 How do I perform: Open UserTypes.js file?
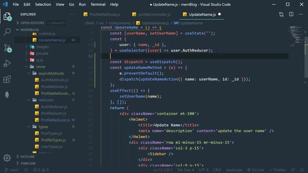[x=51, y=147]
